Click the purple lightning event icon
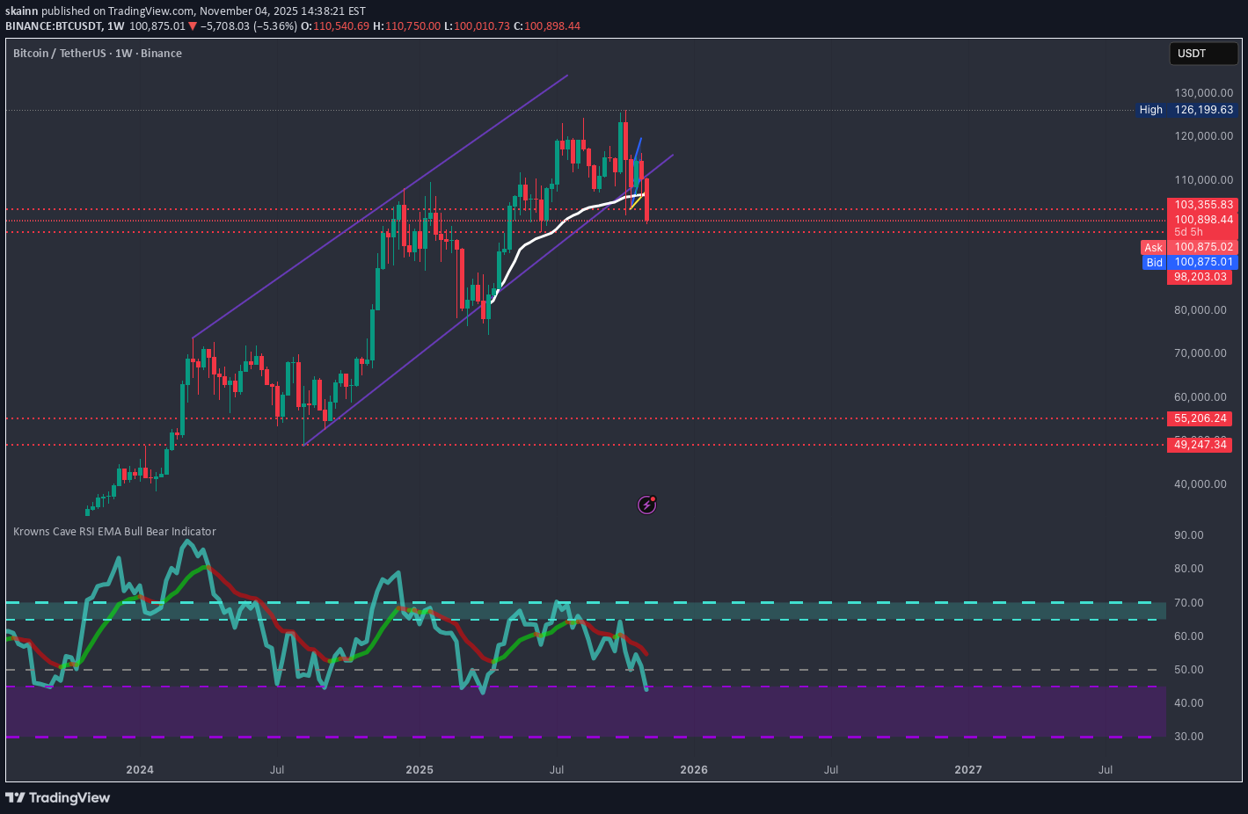This screenshot has height=814, width=1248. 646,505
